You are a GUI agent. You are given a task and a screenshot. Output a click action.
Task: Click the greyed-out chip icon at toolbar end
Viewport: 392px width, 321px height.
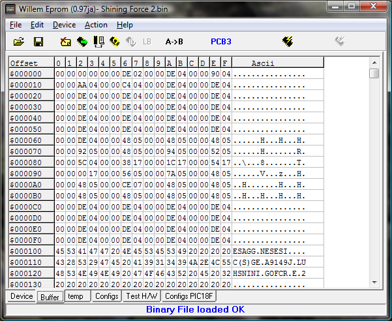[340, 42]
